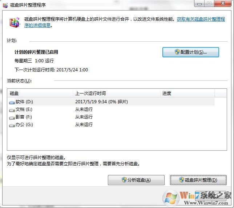The height and width of the screenshot is (208, 234).
Task: Click the Disk Defragmenter title bar icon
Action: [x=5, y=5]
